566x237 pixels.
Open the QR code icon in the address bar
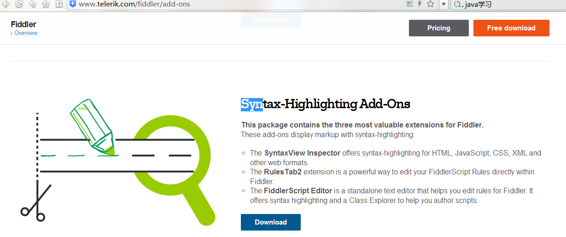[x=410, y=4]
